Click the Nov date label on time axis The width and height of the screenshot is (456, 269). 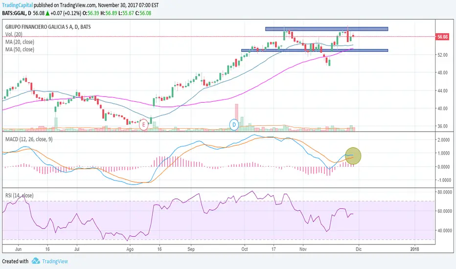[303, 249]
